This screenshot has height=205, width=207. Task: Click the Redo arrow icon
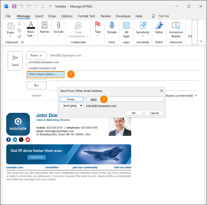click(29, 6)
